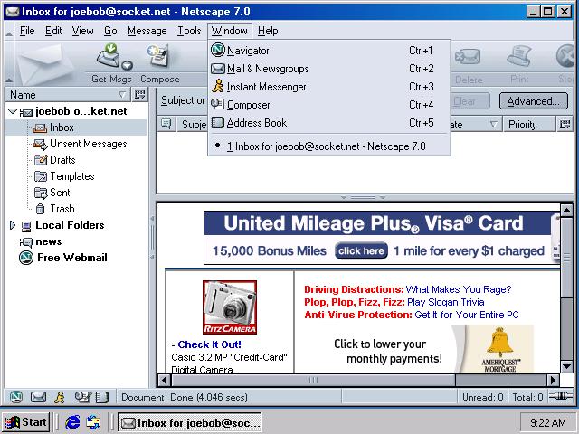Click the Ritz Camera thumbnail image
This screenshot has height=434, width=579.
click(x=229, y=307)
